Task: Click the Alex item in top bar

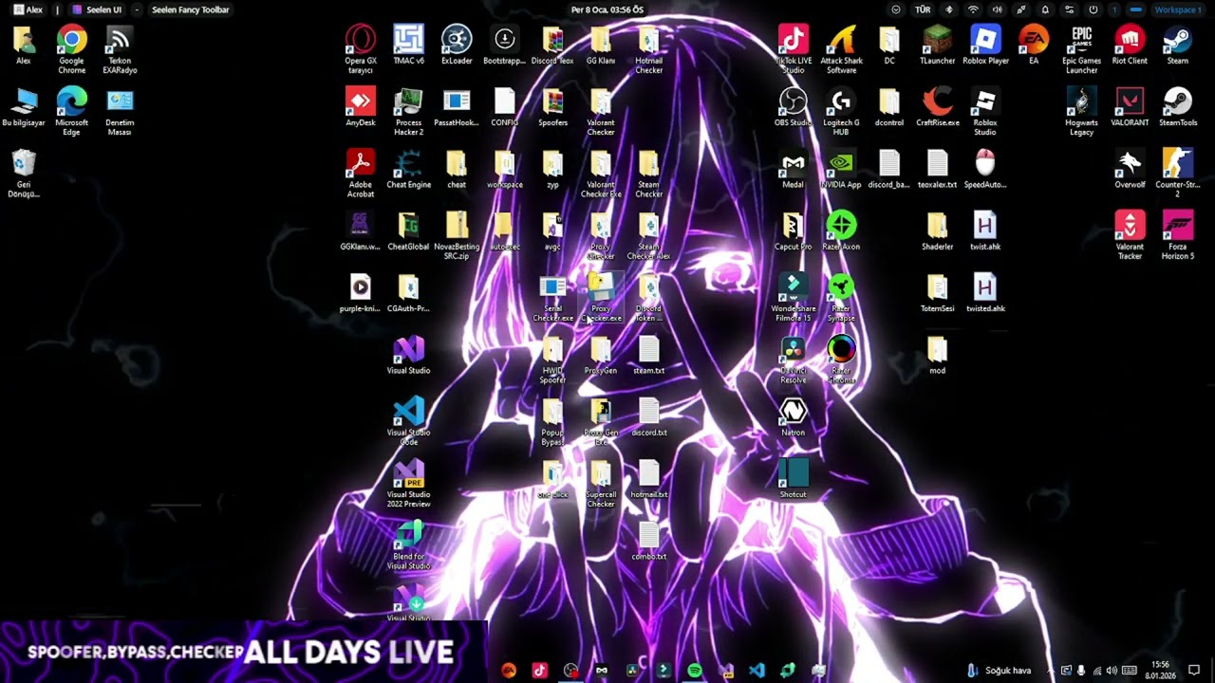Action: point(28,9)
